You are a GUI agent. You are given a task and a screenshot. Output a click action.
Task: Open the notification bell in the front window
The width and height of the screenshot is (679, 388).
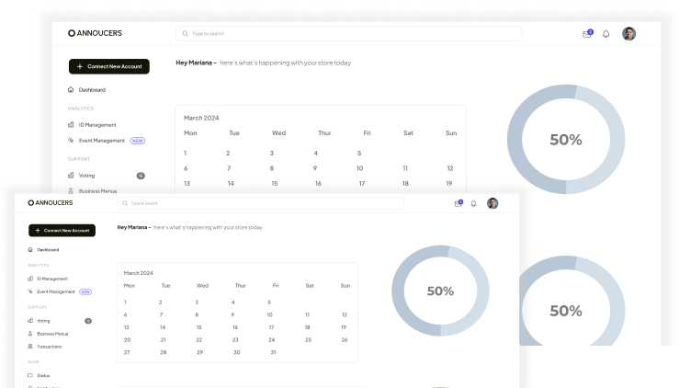pyautogui.click(x=474, y=203)
